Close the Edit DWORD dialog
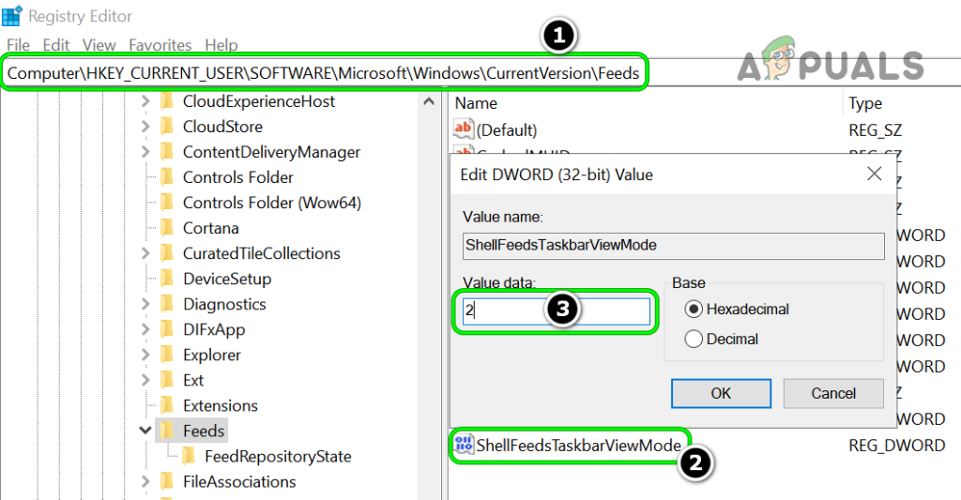Image resolution: width=961 pixels, height=500 pixels. point(874,174)
